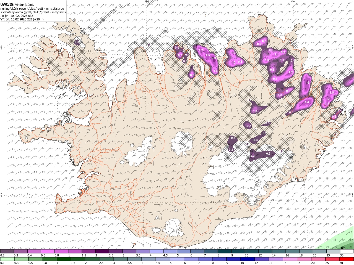The image size is (354, 265).
Task: Pick lower-scale violet swatch between 12 and 14
Action: [x=261, y=259]
